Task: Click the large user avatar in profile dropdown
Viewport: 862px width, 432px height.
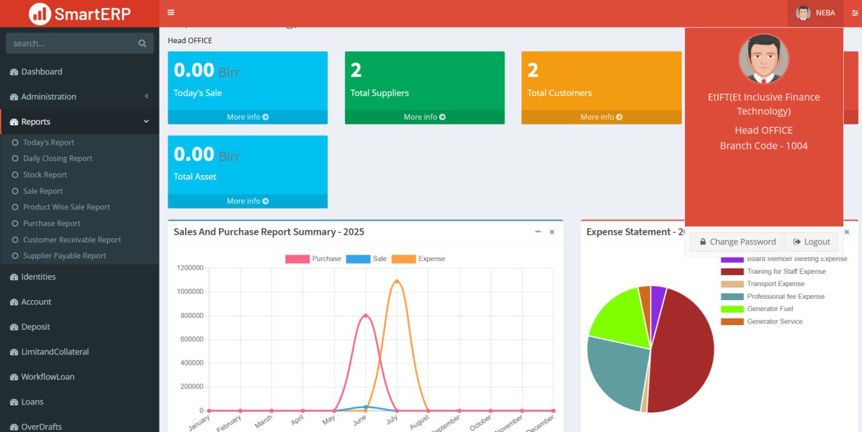Action: 764,59
